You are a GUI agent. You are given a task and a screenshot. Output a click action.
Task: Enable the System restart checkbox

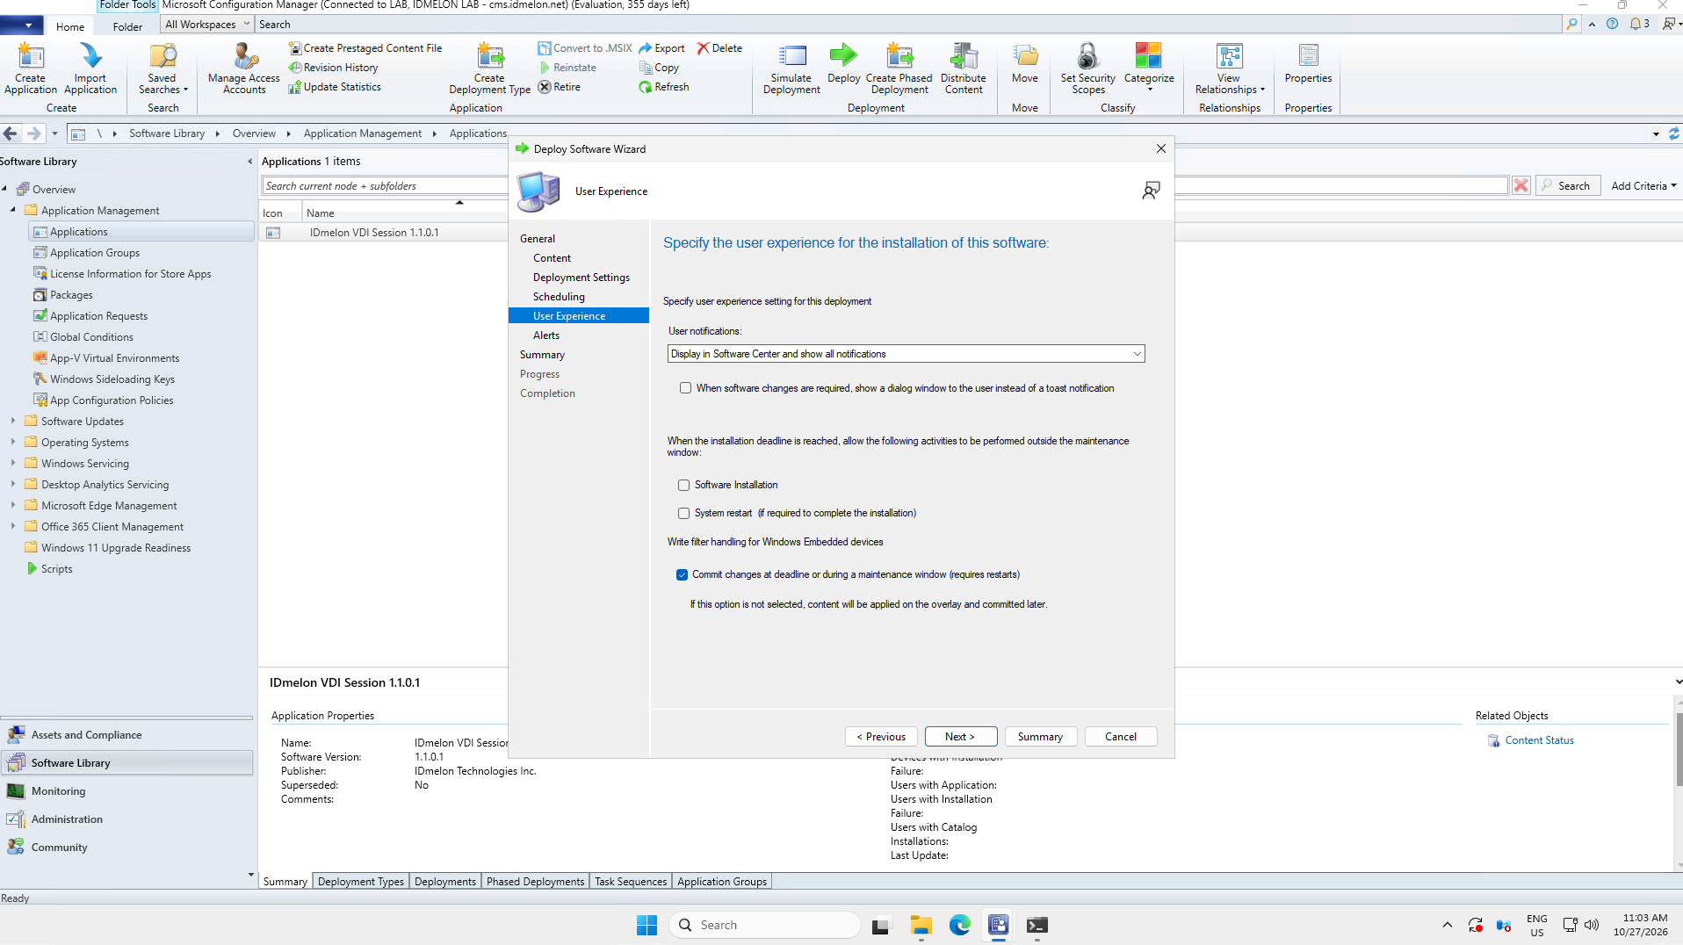click(x=683, y=513)
